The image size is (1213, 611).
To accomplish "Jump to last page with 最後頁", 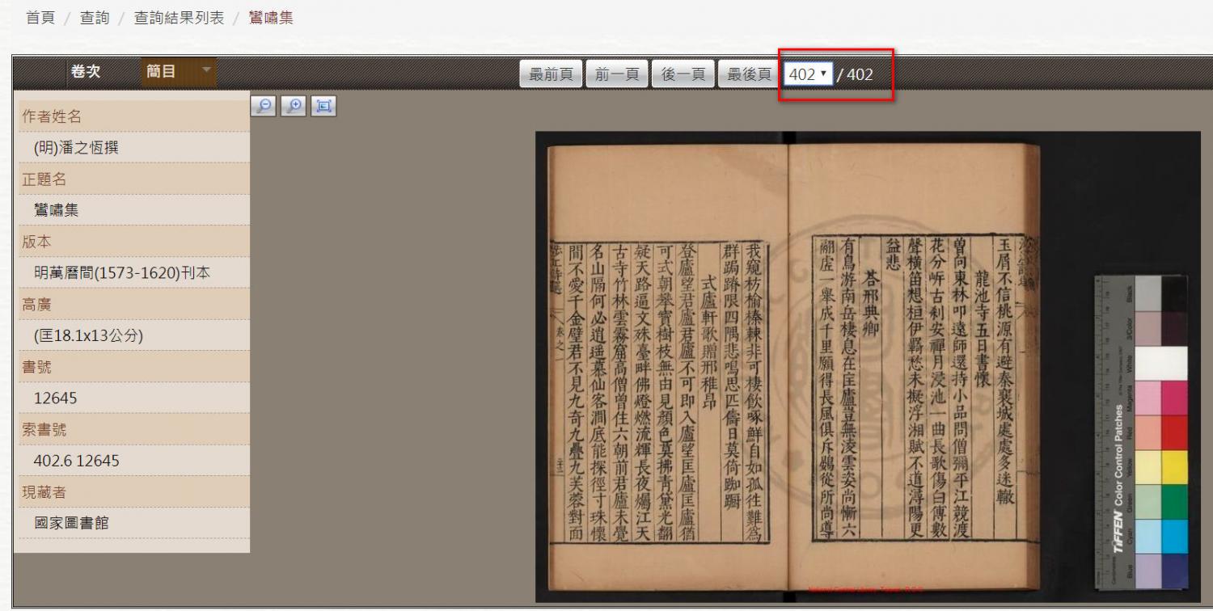I will 750,74.
